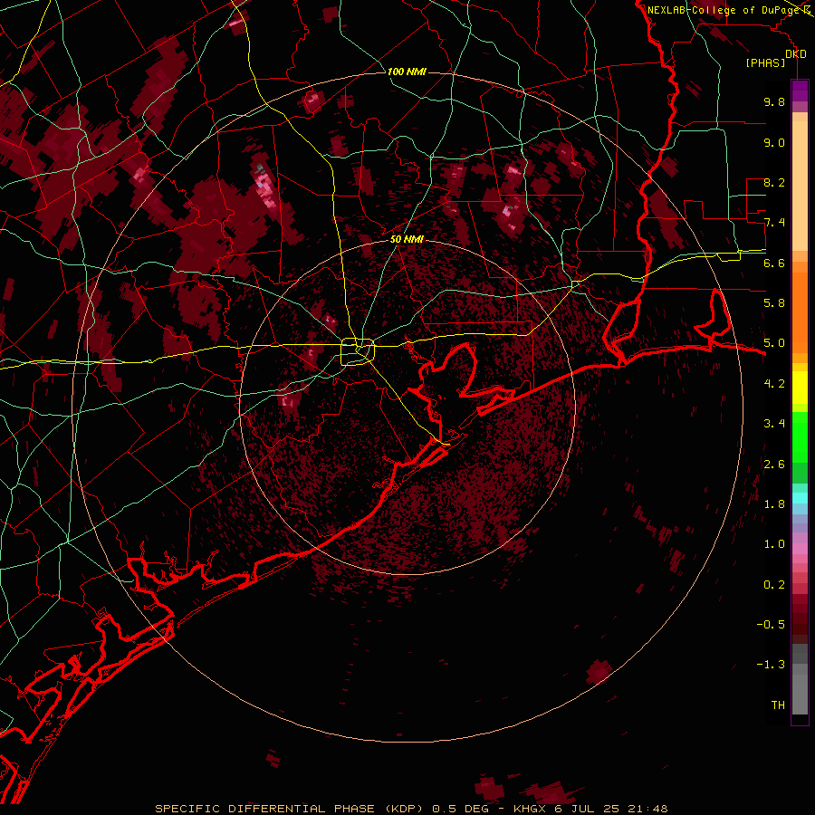Click the 2.6 value on the color scale

[x=774, y=464]
